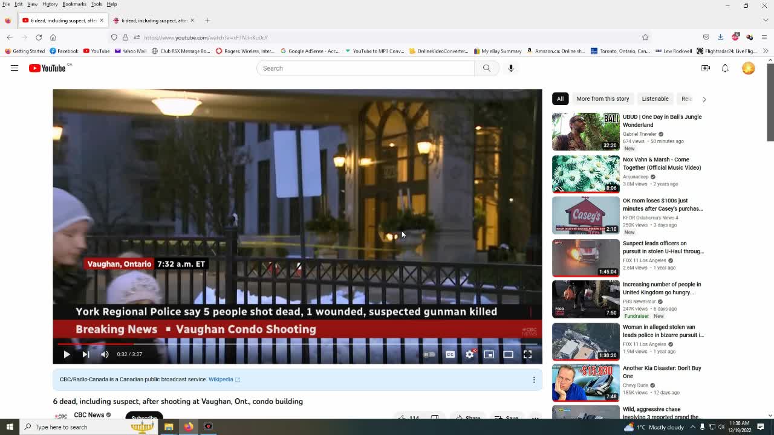Bookmark this page with star icon
Viewport: 774px width, 435px height.
click(x=645, y=37)
